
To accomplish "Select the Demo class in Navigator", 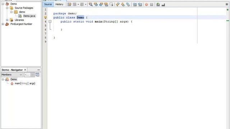I will (x=14, y=79).
